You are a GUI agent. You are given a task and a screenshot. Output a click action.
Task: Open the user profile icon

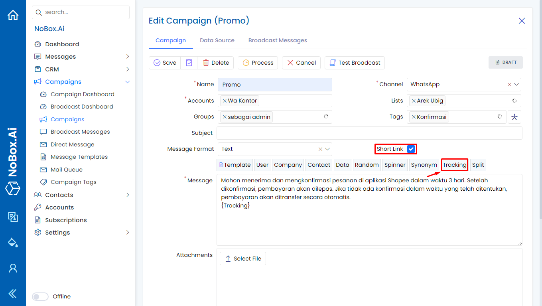13,268
